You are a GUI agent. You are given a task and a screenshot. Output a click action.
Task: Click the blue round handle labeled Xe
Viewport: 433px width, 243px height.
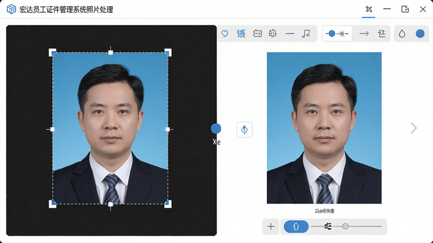click(x=216, y=128)
